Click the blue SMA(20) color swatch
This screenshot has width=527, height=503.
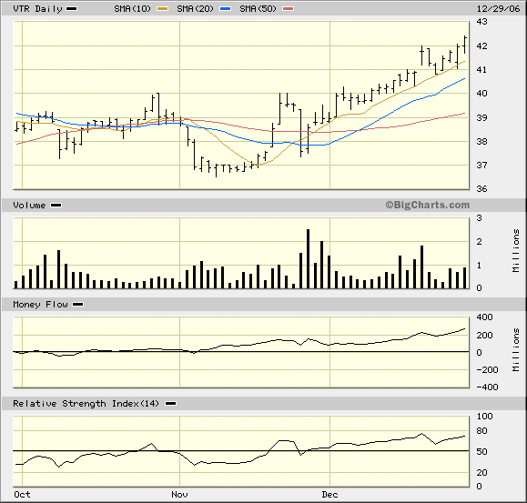coord(226,9)
